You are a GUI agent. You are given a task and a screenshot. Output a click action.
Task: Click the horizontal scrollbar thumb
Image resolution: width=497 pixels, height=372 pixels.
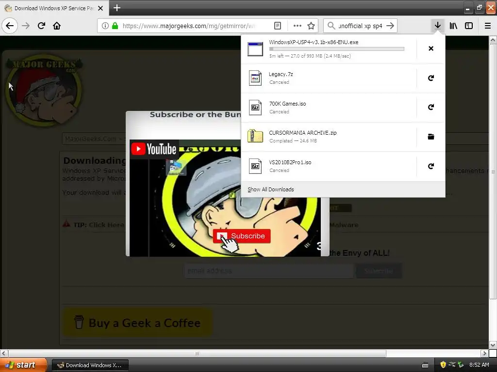click(197, 353)
